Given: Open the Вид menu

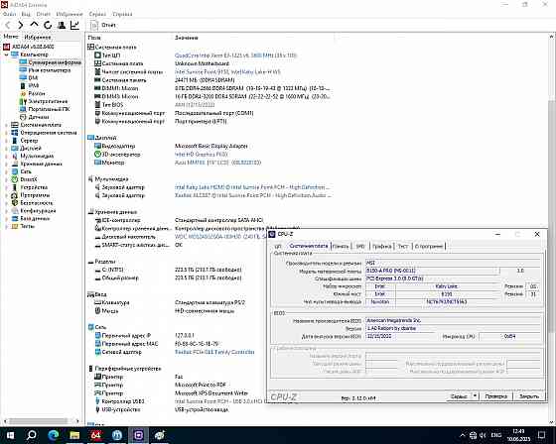Looking at the screenshot, I should pyautogui.click(x=26, y=14).
